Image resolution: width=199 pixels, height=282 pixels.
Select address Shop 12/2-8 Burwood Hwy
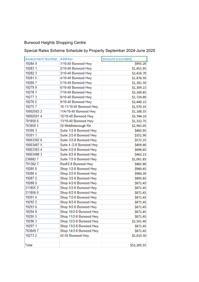tap(79, 221)
